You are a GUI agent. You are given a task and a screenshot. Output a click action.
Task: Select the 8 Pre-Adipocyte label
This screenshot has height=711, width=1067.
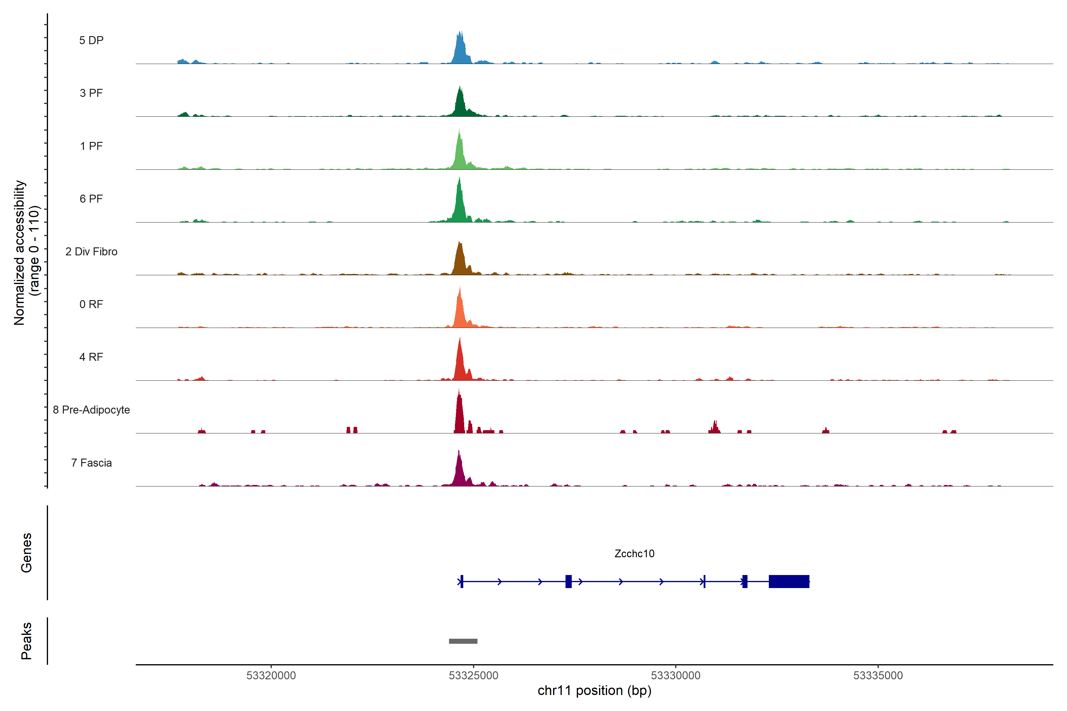(x=91, y=410)
